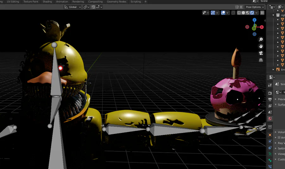Toggle X-axis mirror in pose header

point(241,7)
